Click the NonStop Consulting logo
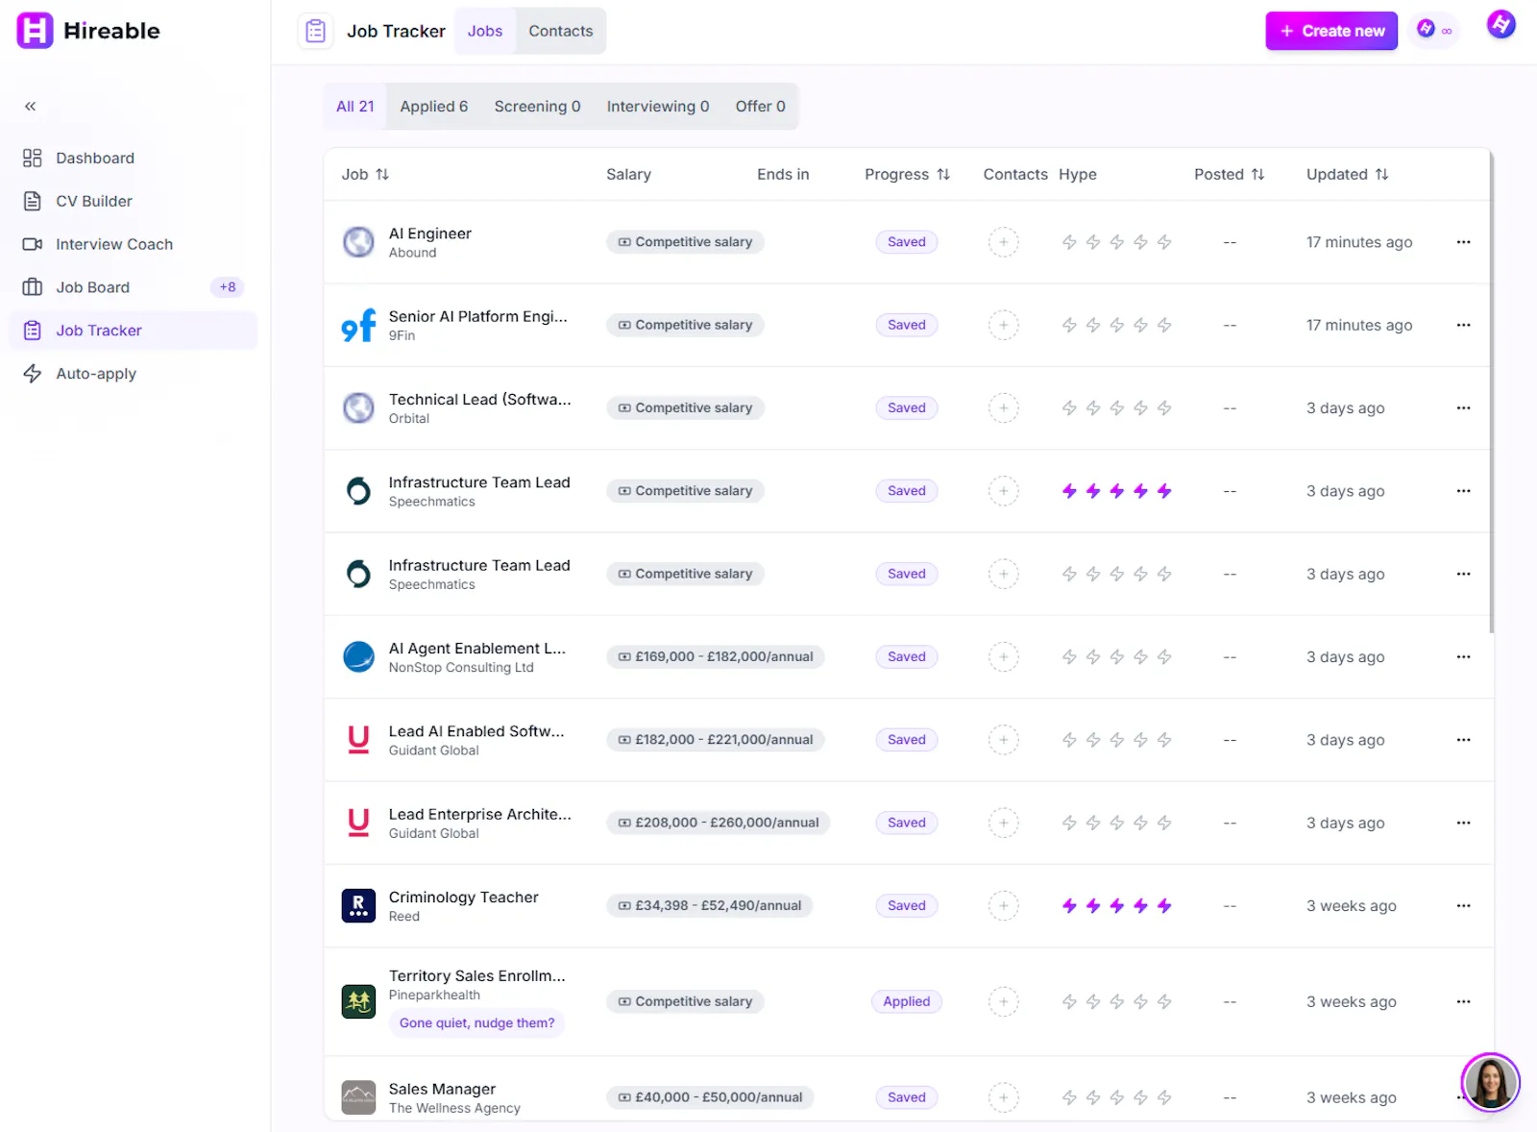The image size is (1537, 1132). (x=358, y=657)
